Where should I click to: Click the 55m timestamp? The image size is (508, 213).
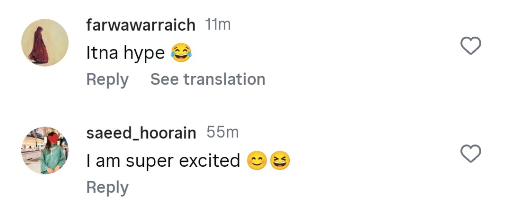pyautogui.click(x=222, y=133)
